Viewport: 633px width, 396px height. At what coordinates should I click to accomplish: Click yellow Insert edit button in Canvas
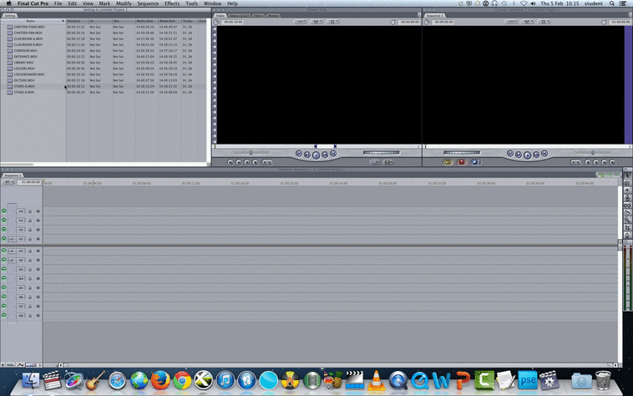point(448,162)
